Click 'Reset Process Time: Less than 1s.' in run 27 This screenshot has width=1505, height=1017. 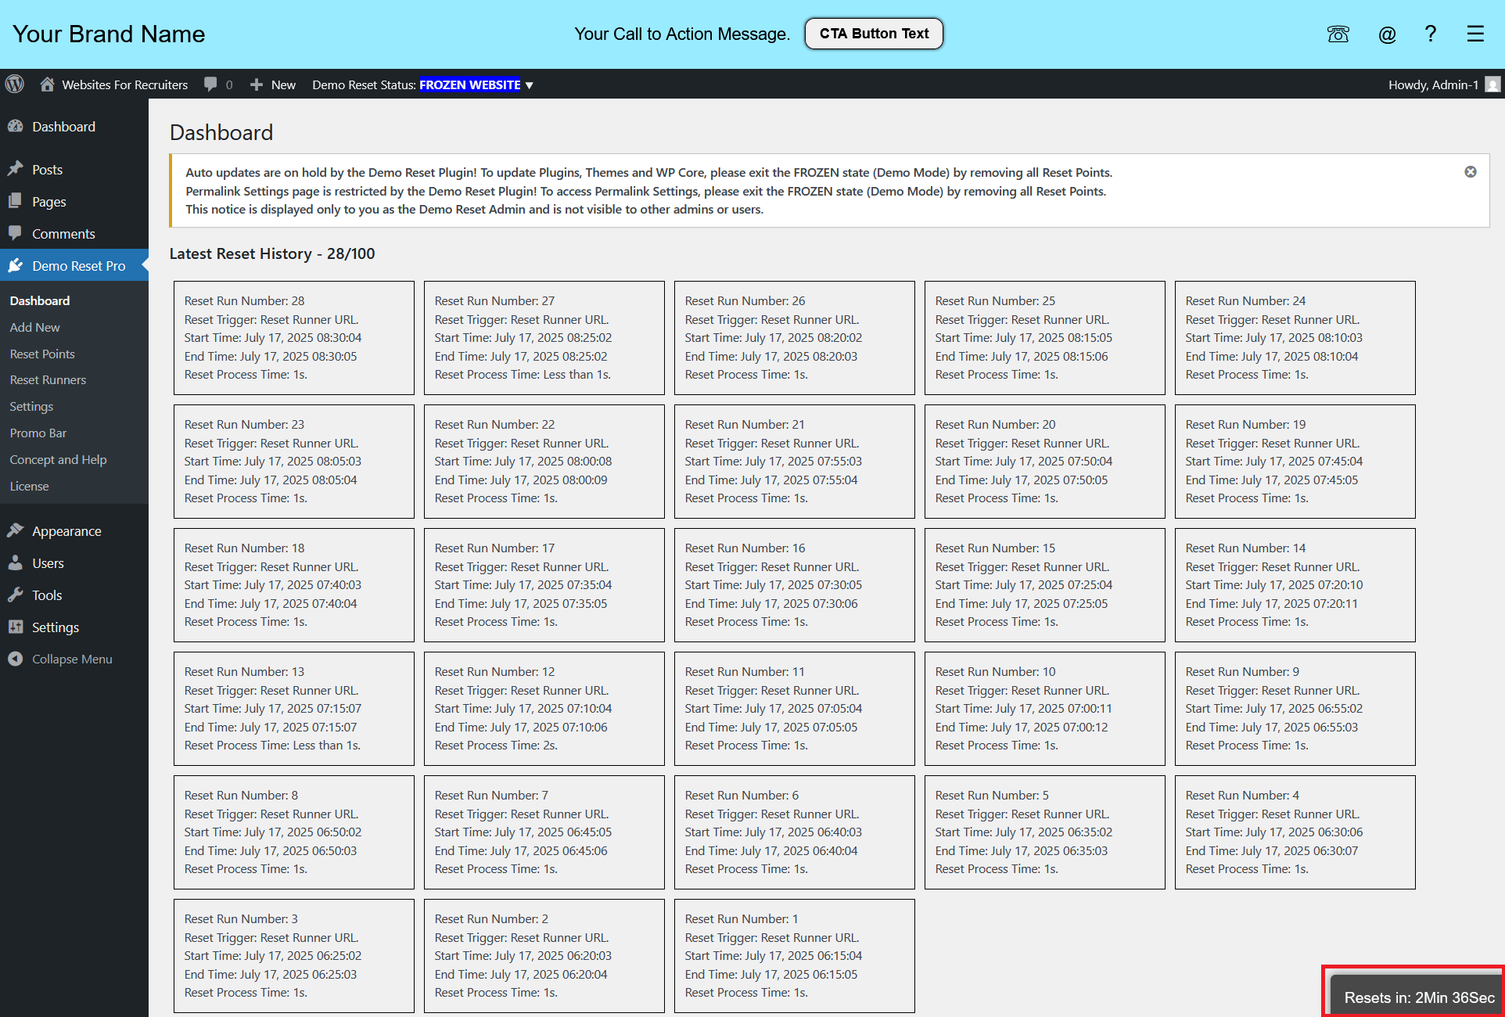click(523, 374)
